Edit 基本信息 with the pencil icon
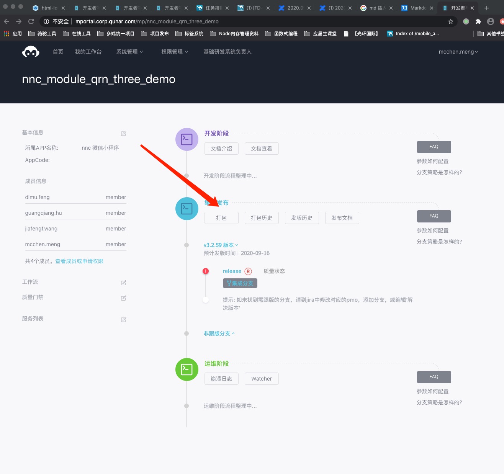504x474 pixels. click(x=124, y=133)
